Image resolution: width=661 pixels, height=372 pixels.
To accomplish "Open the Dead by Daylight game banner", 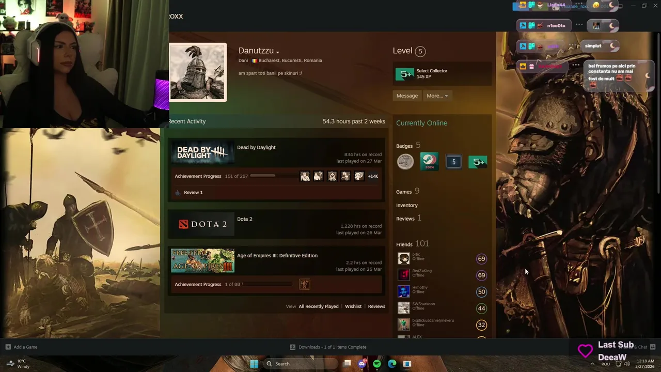I will click(x=202, y=152).
